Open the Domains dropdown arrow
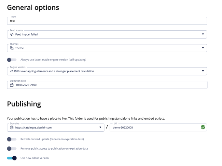The height and width of the screenshot is (166, 222). (x=100, y=127)
